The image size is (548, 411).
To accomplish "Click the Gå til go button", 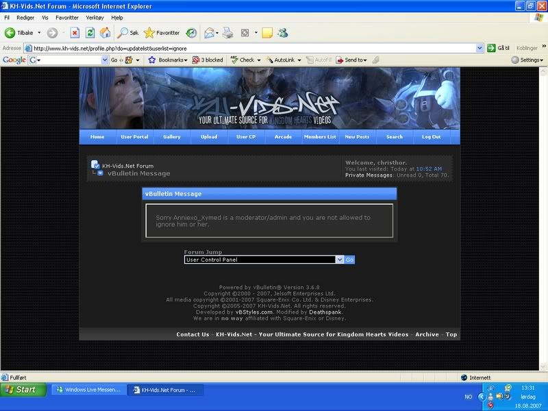I will tap(499, 48).
